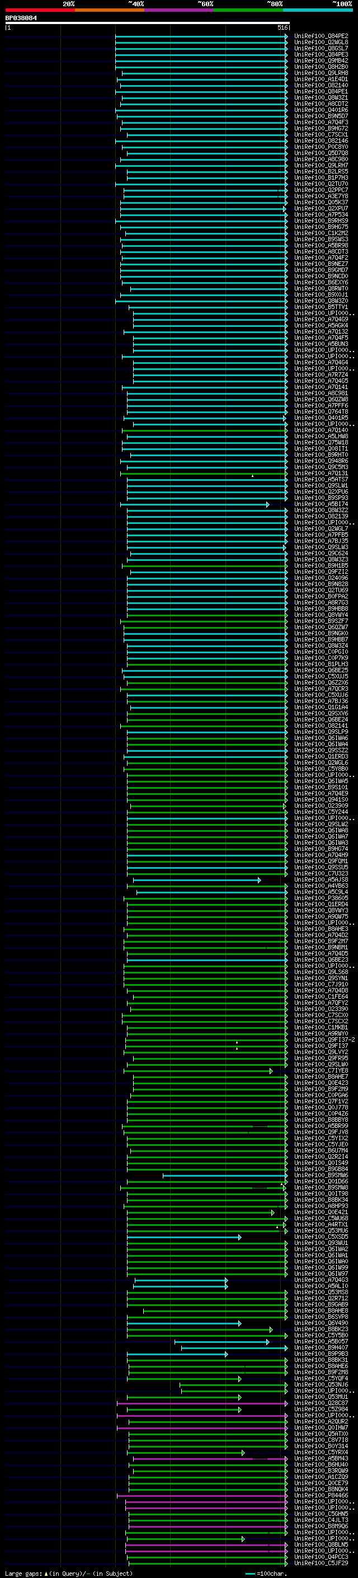The width and height of the screenshot is (358, 1578).
Task: Select hit label UniRef100_Q401R6
Action: pyautogui.click(x=321, y=110)
